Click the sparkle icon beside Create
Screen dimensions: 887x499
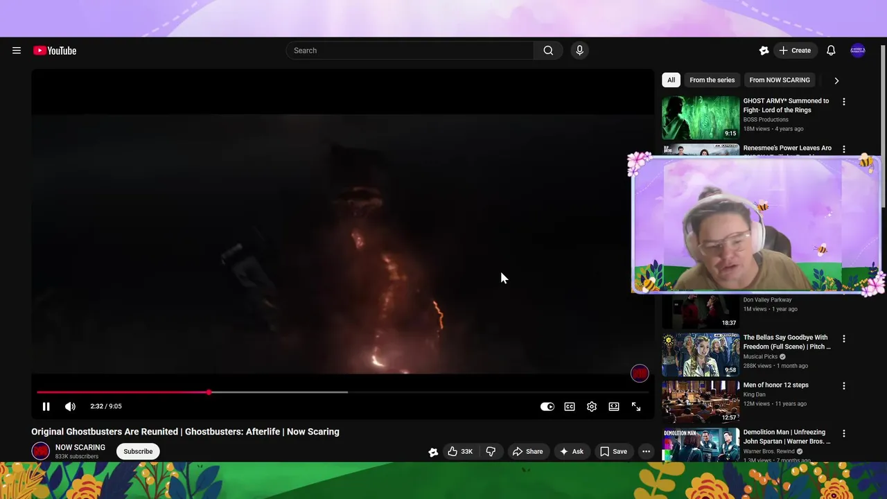[x=764, y=51]
